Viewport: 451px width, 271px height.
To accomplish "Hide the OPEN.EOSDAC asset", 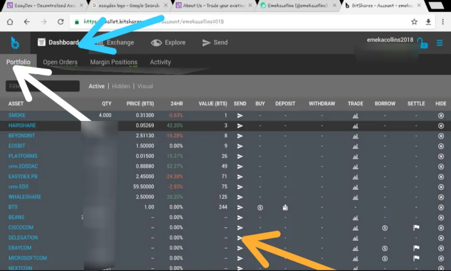I will click(x=441, y=166).
